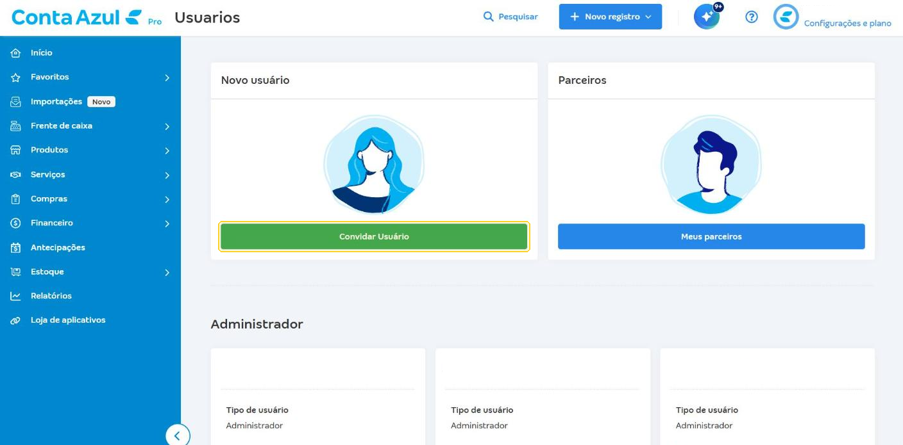Click the Novo badge beside Importações
The image size is (903, 445).
click(101, 102)
